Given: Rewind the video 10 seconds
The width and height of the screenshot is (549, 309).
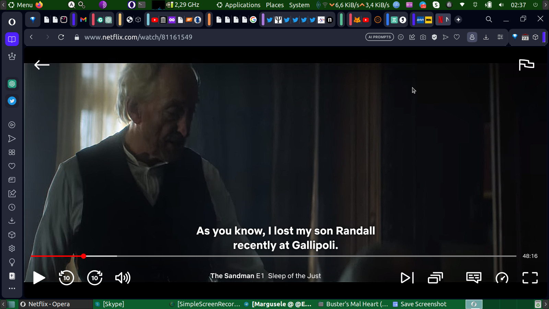Looking at the screenshot, I should 66,278.
